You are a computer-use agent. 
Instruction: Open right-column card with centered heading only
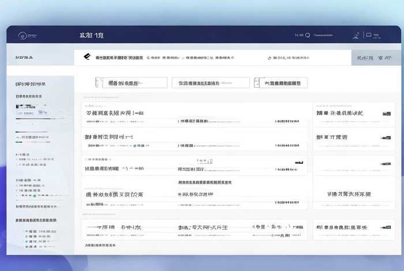click(354, 194)
